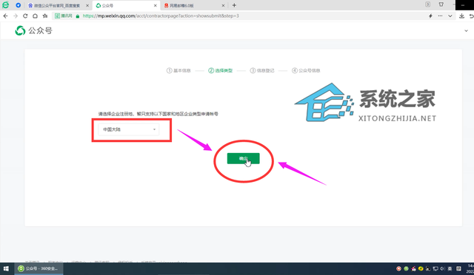The image size is (474, 275).
Task: Click the 腾讯网 site certificate badge
Action: [63, 16]
